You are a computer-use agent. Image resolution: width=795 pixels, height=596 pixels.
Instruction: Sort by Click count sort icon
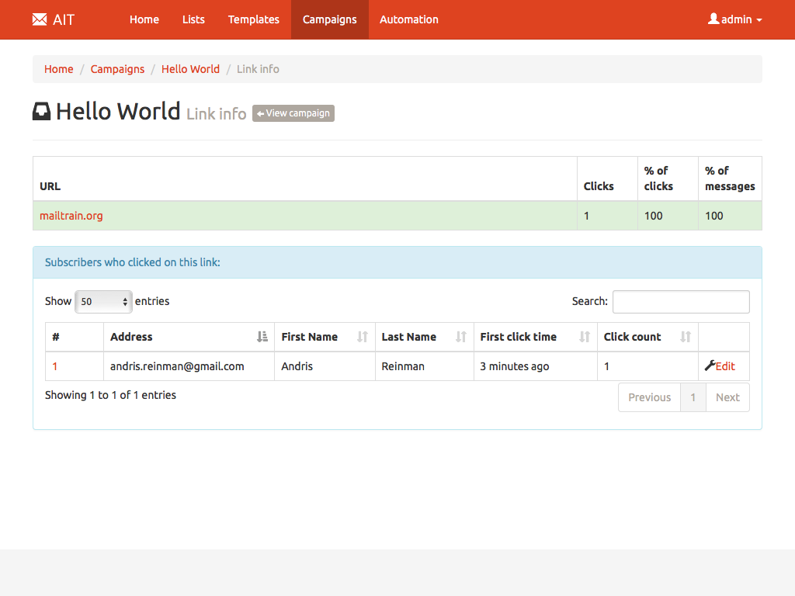tap(685, 337)
